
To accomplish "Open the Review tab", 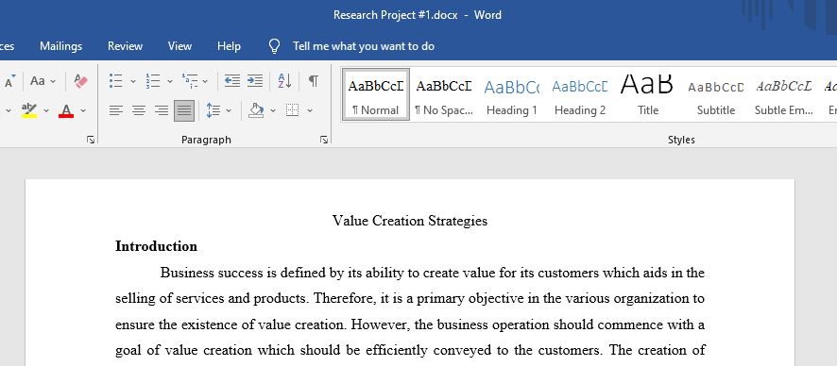I will point(125,46).
